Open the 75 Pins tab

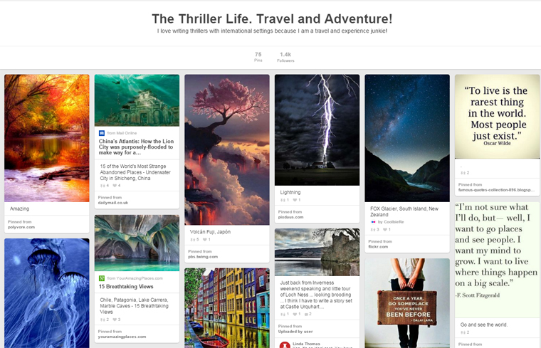coord(258,57)
